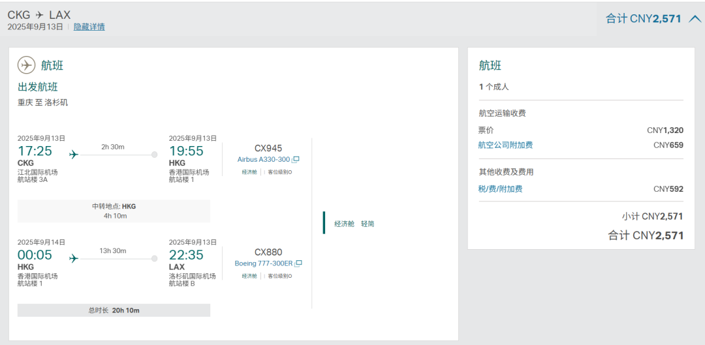
Task: View 航空公司附加费 surcharge details
Action: coord(505,145)
